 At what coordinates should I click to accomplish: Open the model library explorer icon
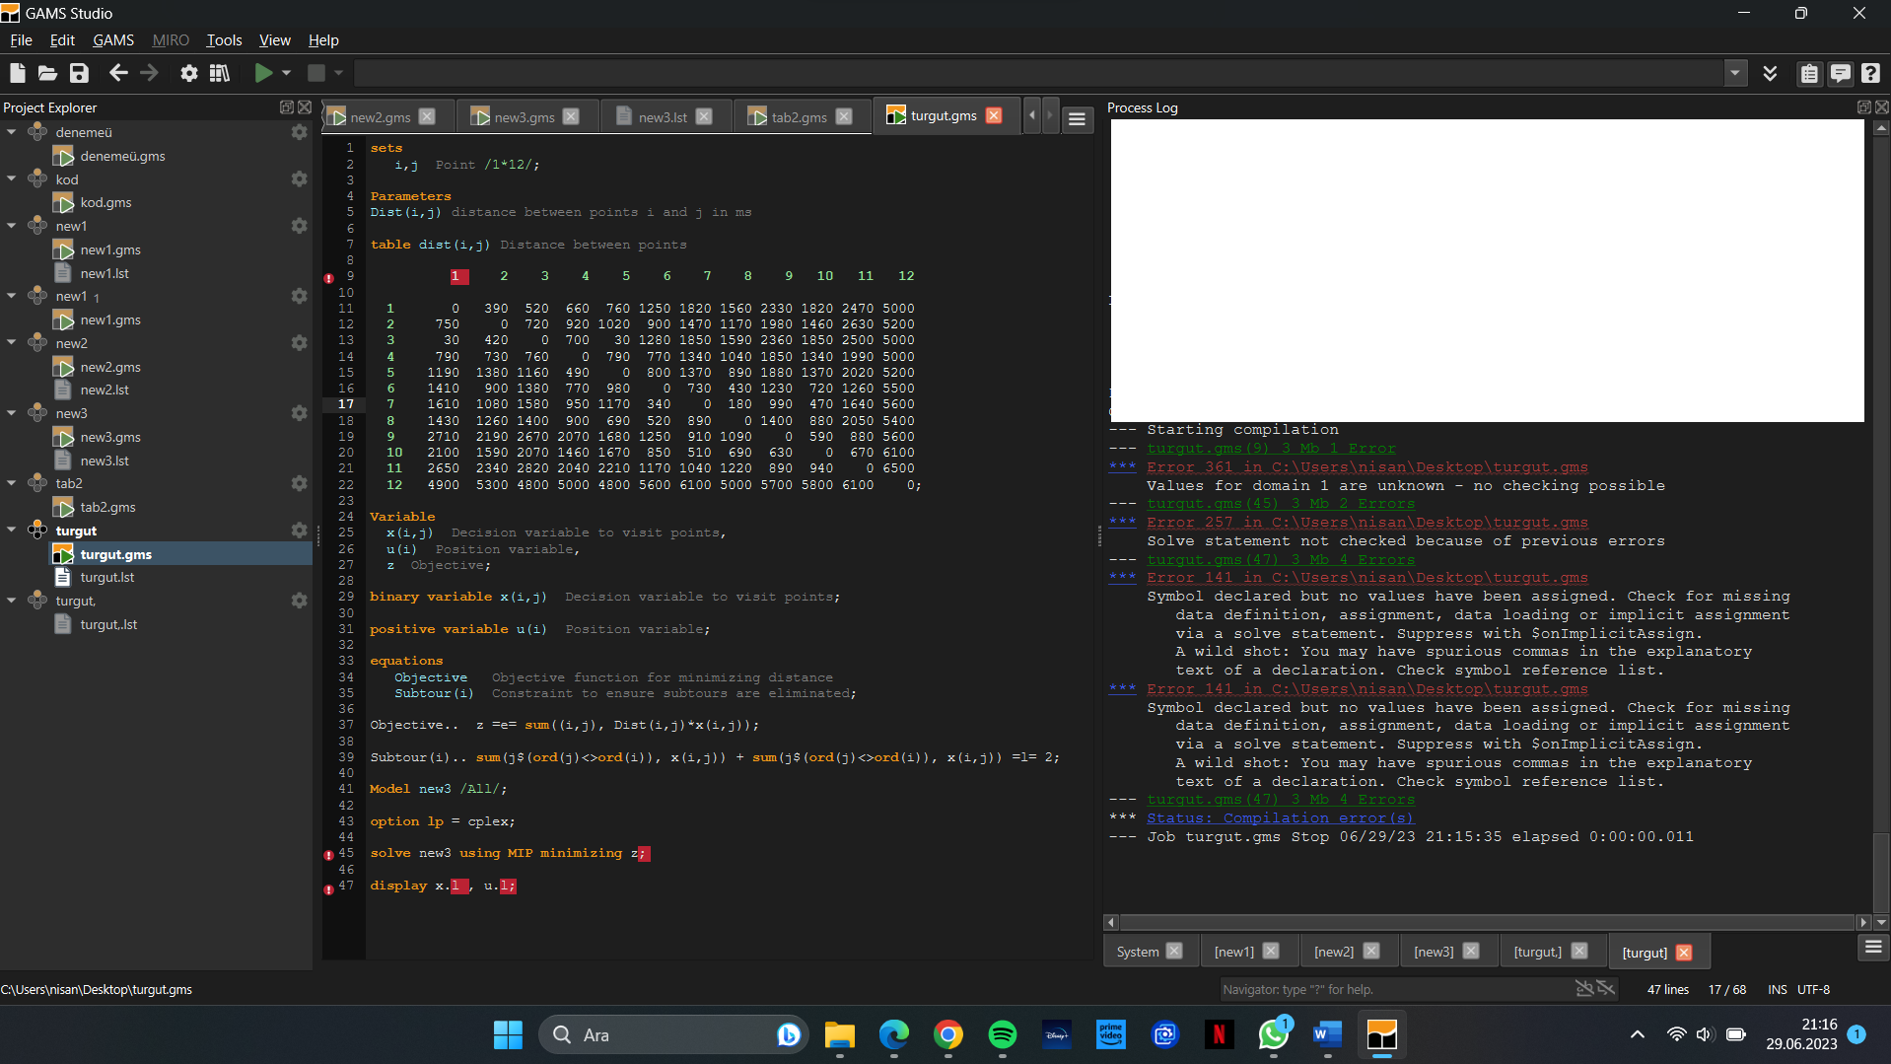tap(220, 72)
